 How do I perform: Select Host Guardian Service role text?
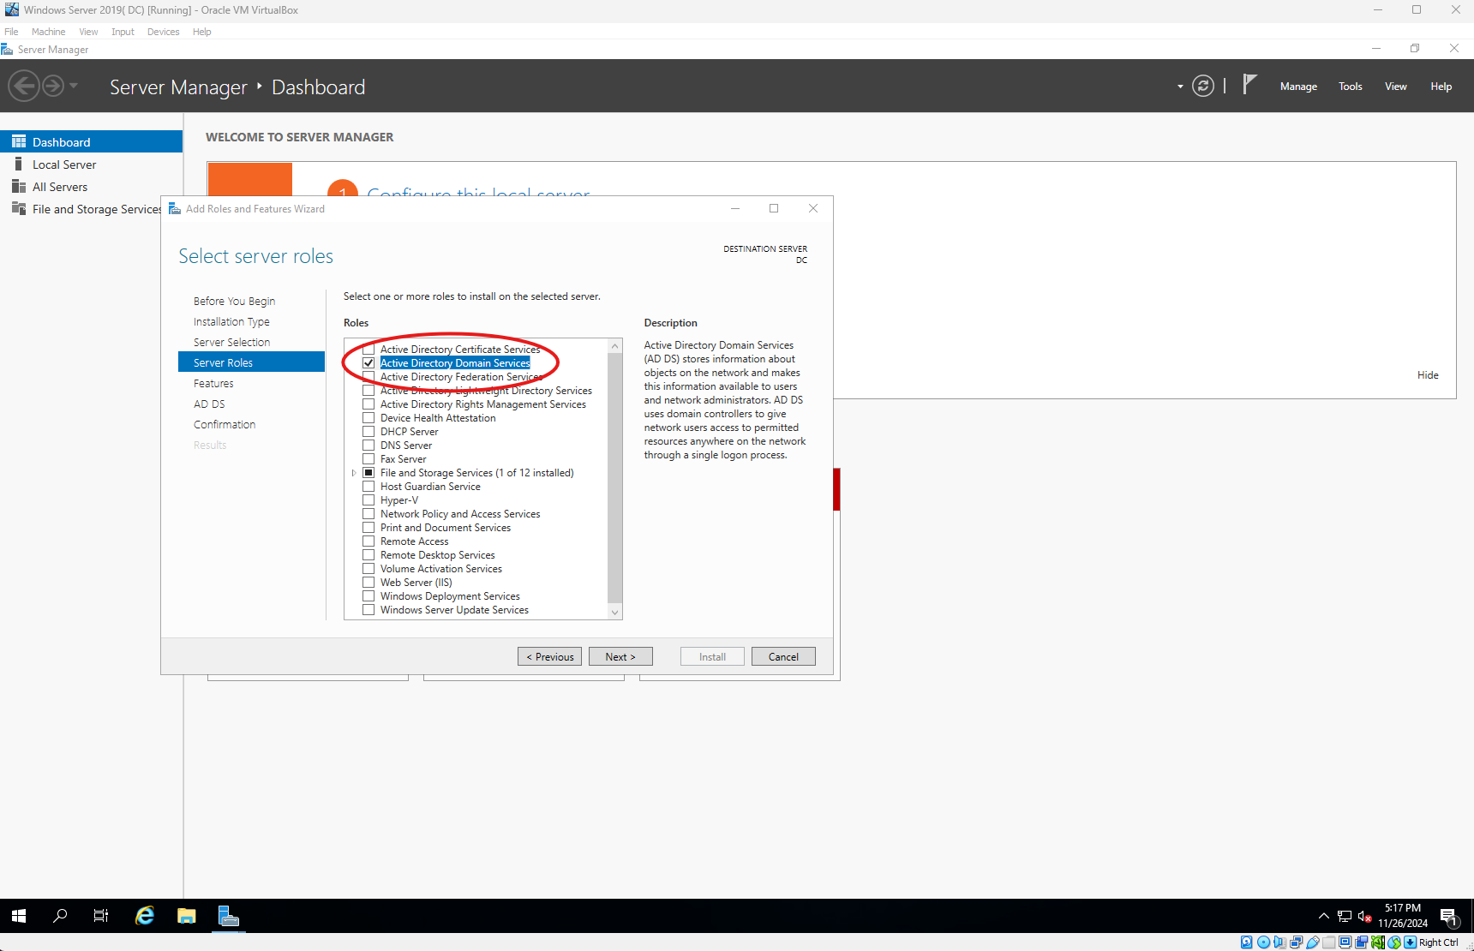(430, 487)
